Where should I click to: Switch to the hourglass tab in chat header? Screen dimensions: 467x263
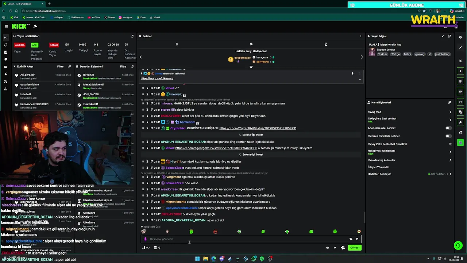326,44
